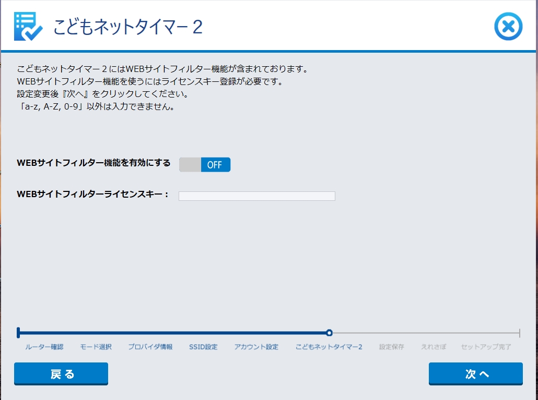Click the filled blue portion of progress bar
This screenshot has height=400, width=538.
pyautogui.click(x=172, y=333)
